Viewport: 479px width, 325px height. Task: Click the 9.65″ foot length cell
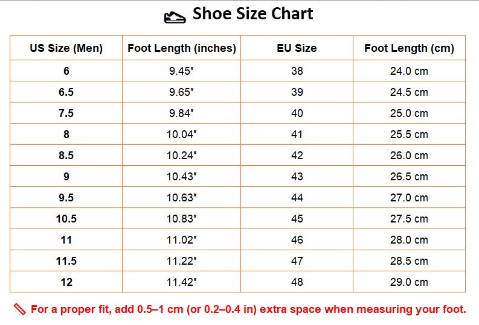tap(181, 92)
